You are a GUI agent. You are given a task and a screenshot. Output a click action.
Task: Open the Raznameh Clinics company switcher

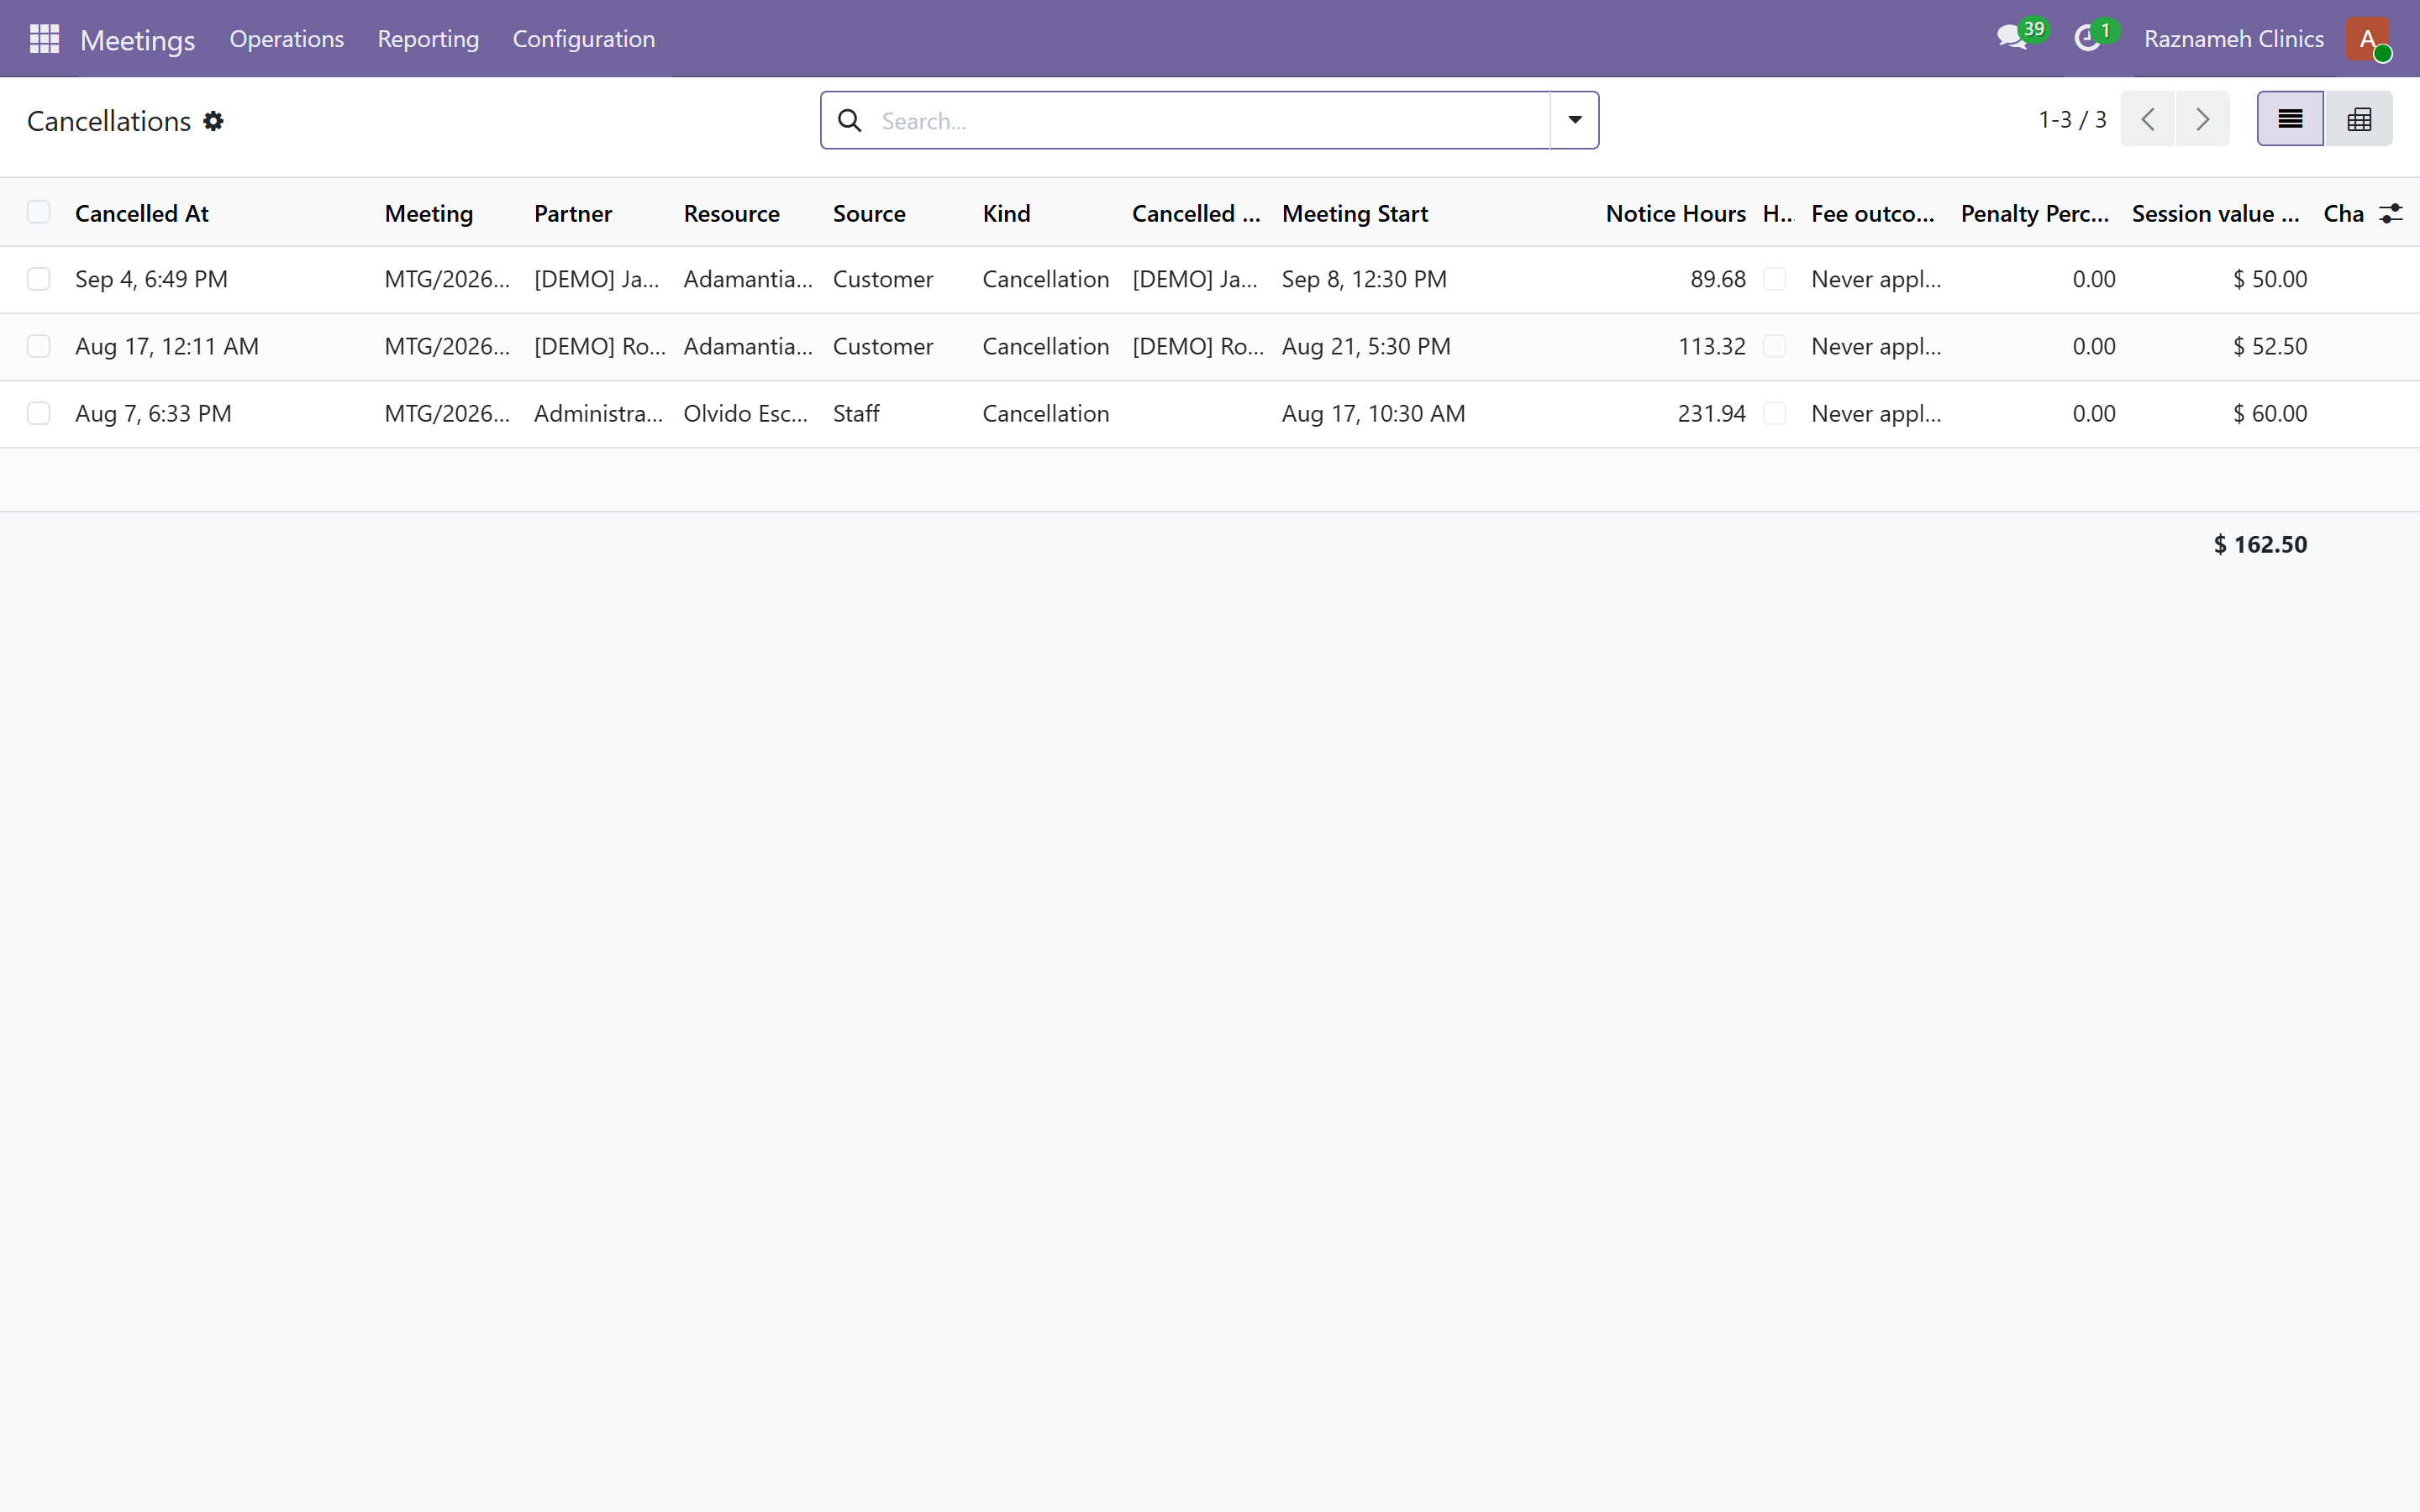pos(2233,39)
